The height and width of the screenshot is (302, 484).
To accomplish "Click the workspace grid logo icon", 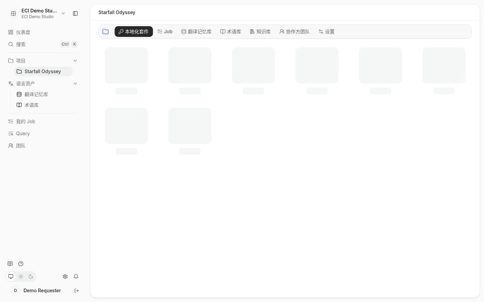I will tap(13, 13).
